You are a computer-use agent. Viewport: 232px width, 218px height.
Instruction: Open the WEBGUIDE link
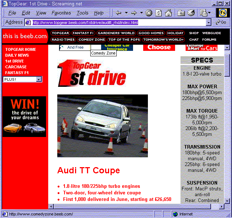click(212, 33)
